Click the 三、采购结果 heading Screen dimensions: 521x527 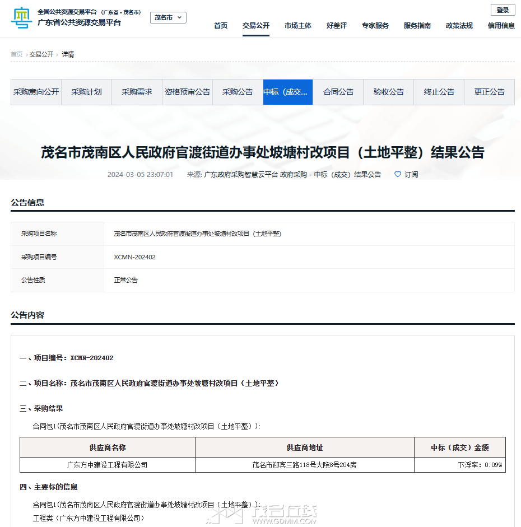pos(41,408)
